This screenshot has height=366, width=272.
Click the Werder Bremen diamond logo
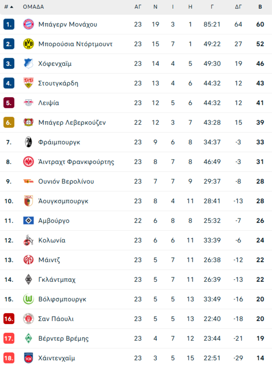point(28,339)
